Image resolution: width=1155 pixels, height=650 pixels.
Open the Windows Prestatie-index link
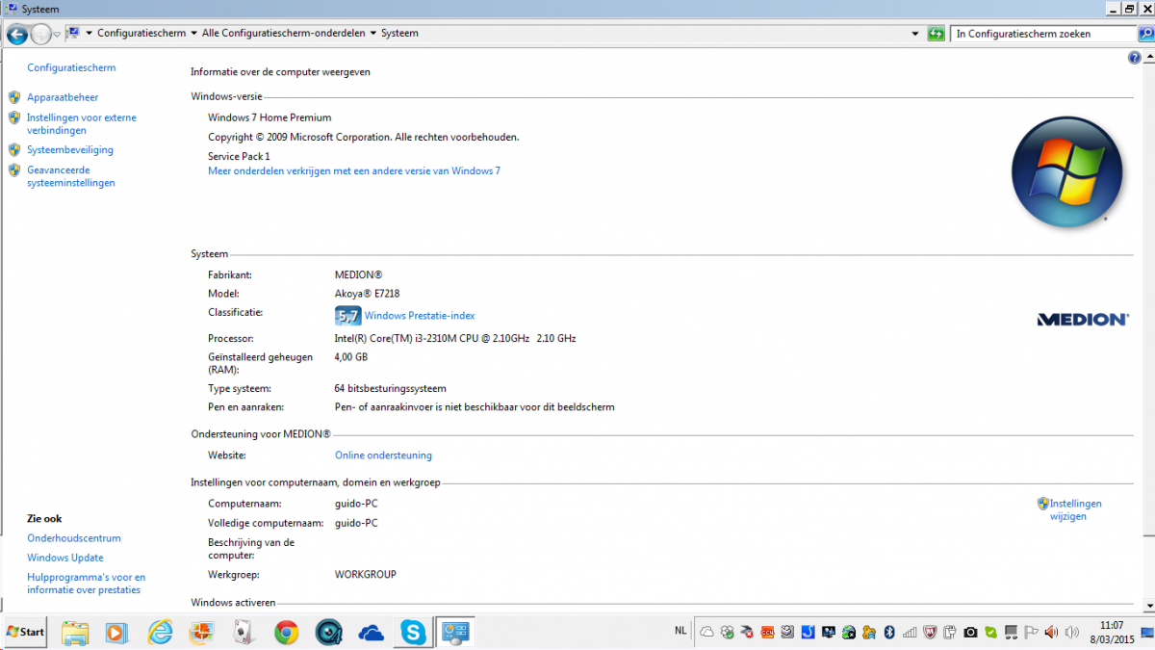(420, 316)
